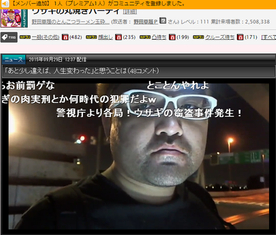Open dictionary icon next to 顔出し tag
The height and width of the screenshot is (235, 276).
tap(118, 37)
